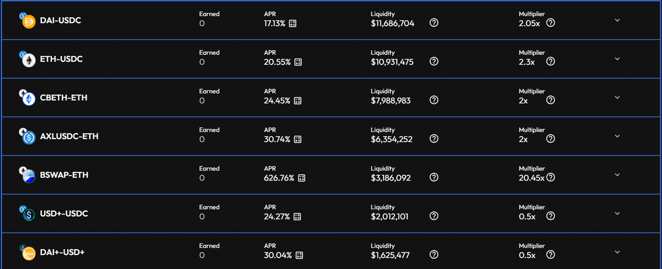Image resolution: width=662 pixels, height=269 pixels.
Task: Click the $7,988,983 liquidity amount
Action: coord(391,101)
